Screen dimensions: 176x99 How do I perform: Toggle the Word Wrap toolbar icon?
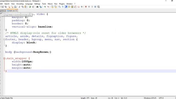click(60, 7)
